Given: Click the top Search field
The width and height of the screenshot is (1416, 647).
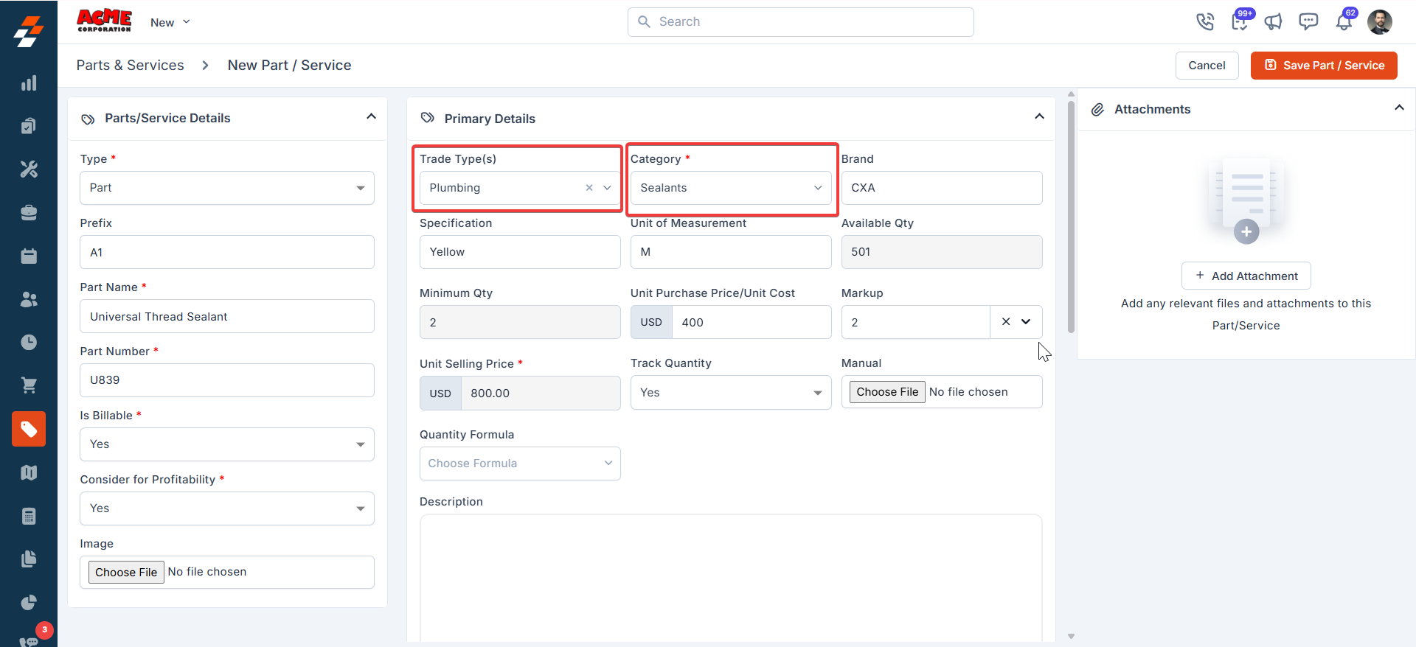Looking at the screenshot, I should click(x=801, y=22).
